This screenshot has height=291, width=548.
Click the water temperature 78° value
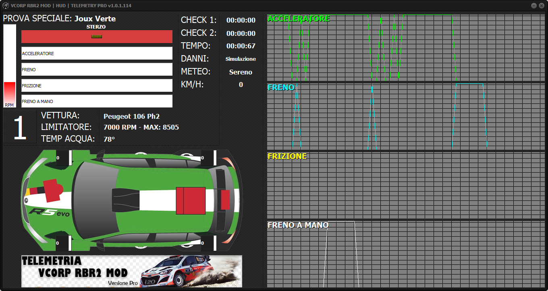pos(109,139)
